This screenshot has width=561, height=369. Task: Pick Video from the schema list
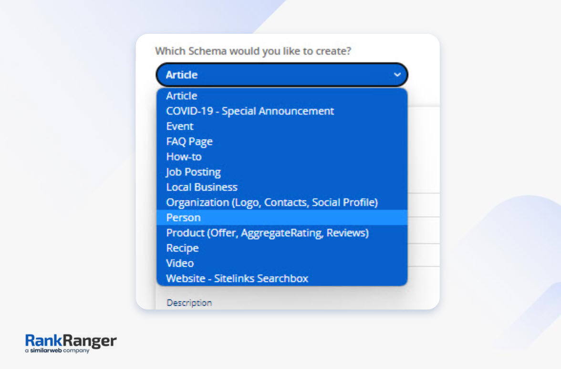tap(180, 263)
